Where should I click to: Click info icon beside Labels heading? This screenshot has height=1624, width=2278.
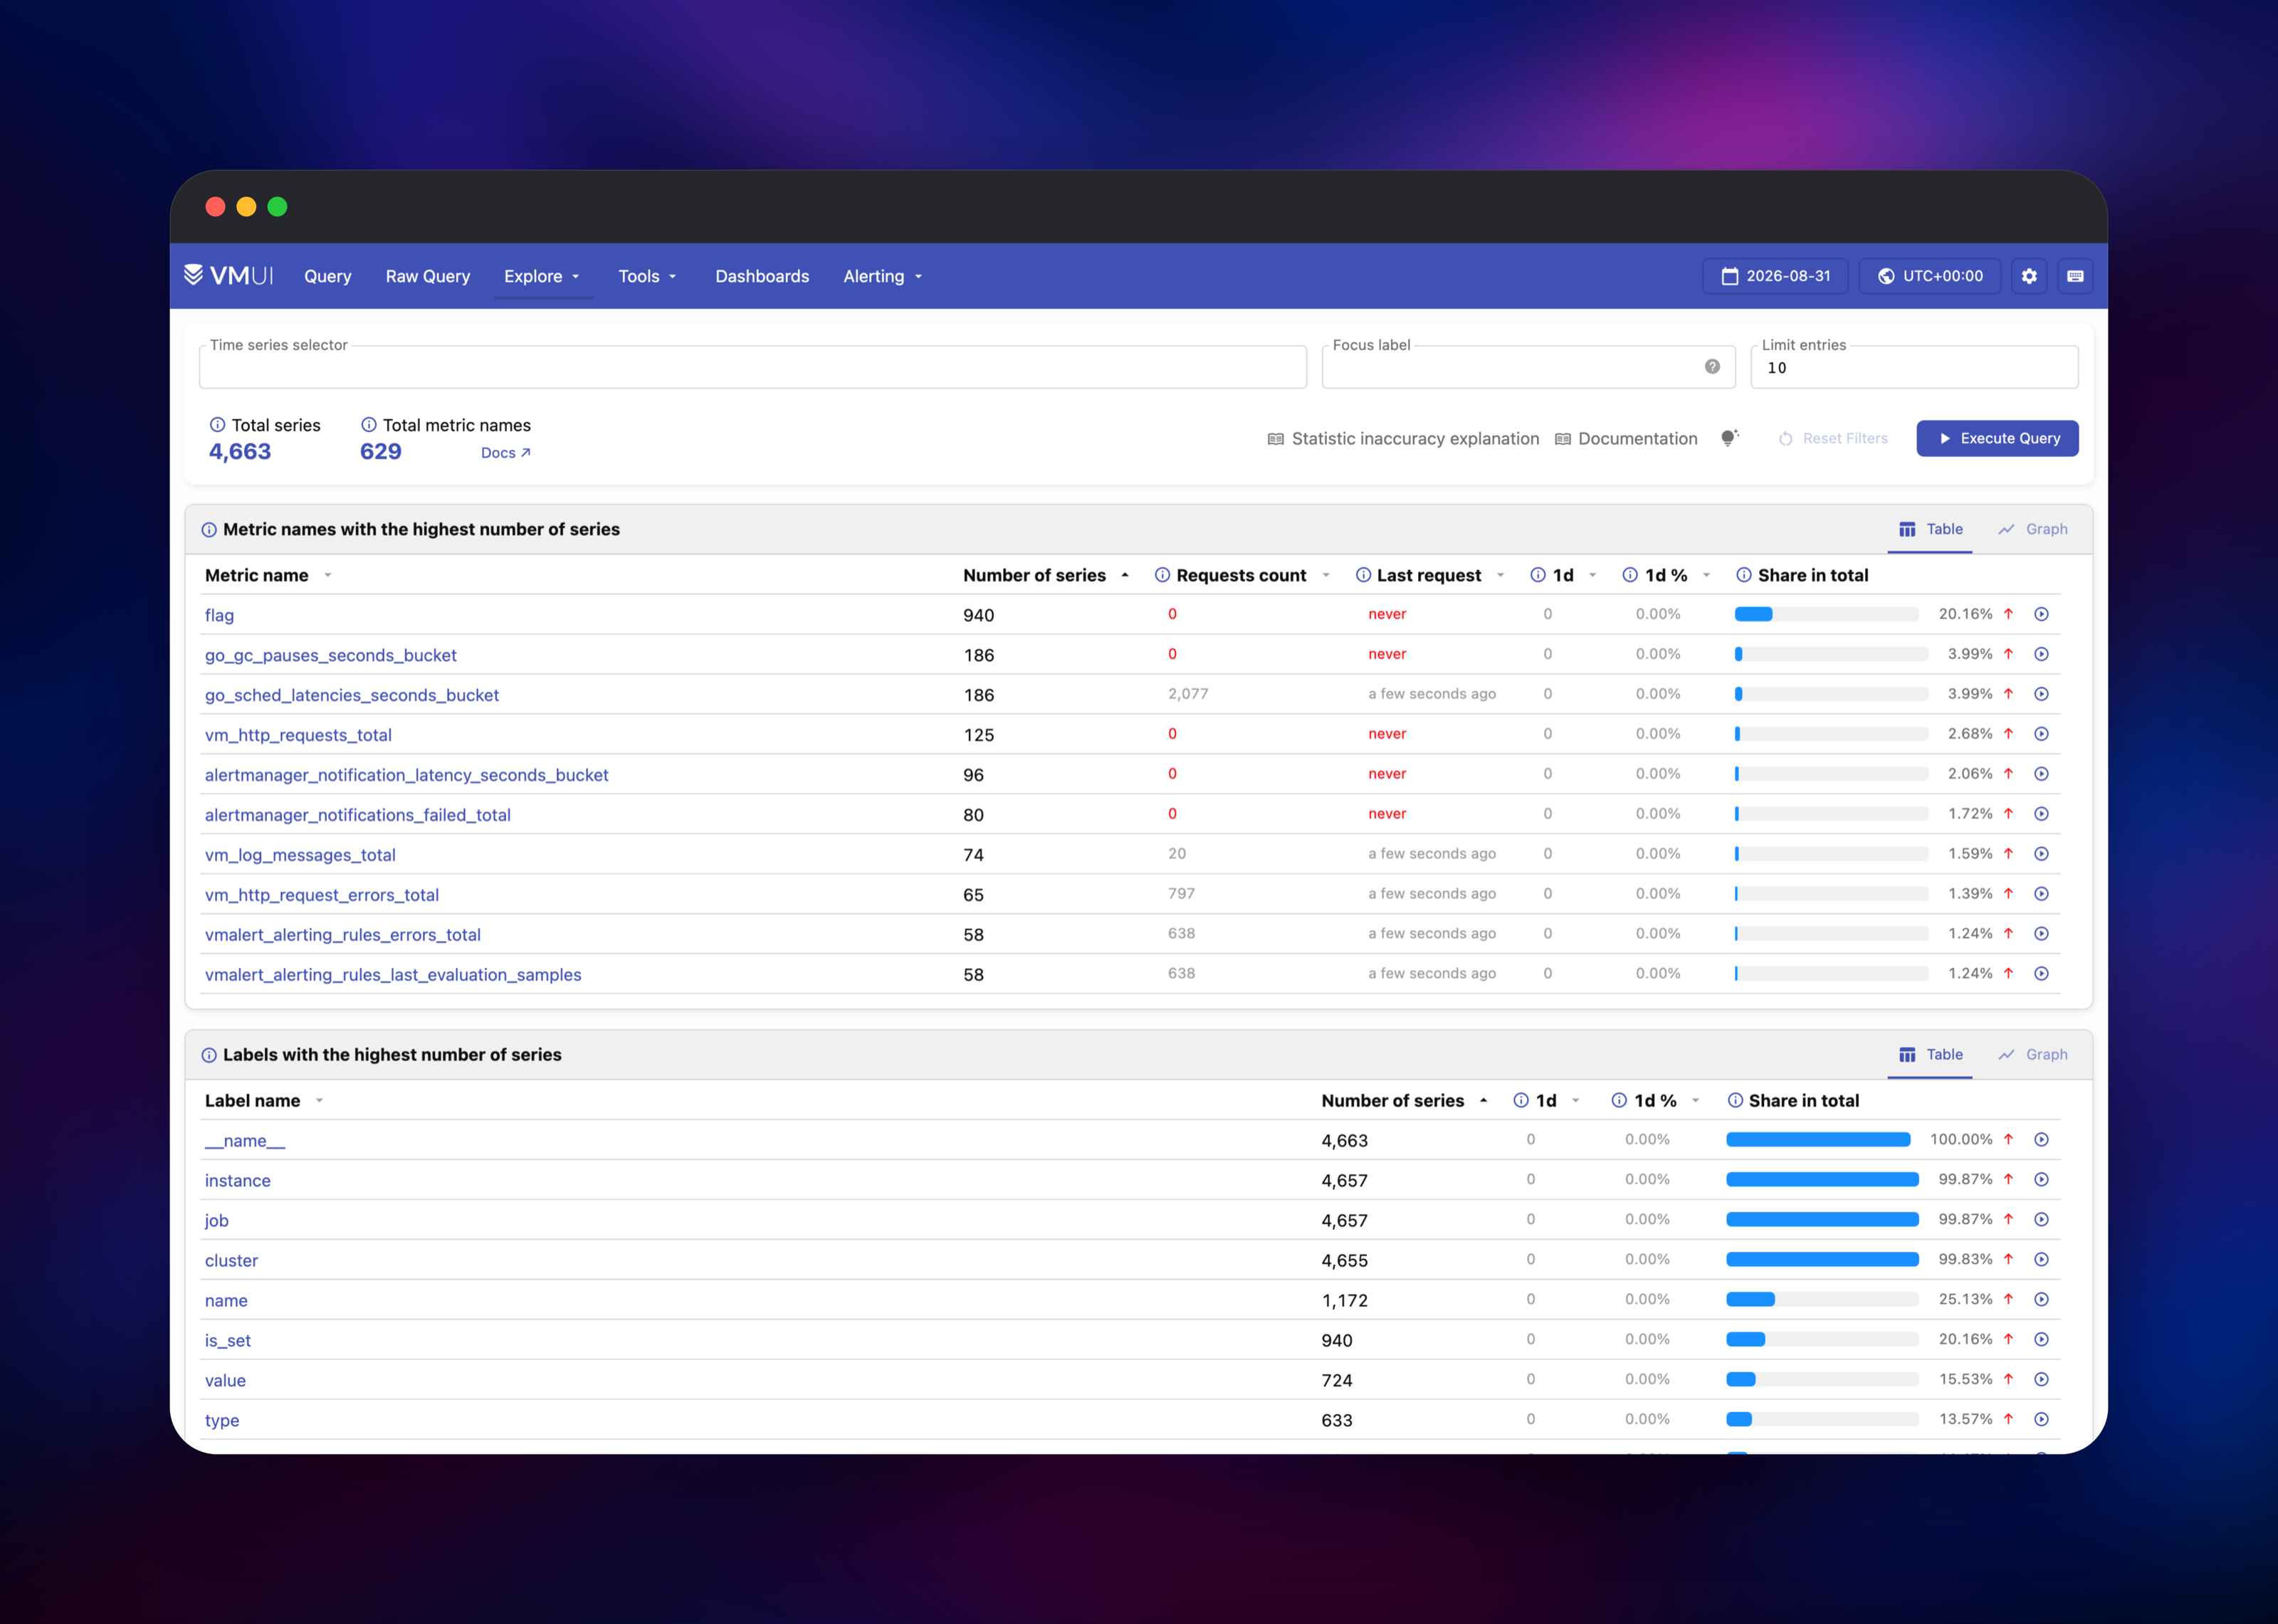209,1055
